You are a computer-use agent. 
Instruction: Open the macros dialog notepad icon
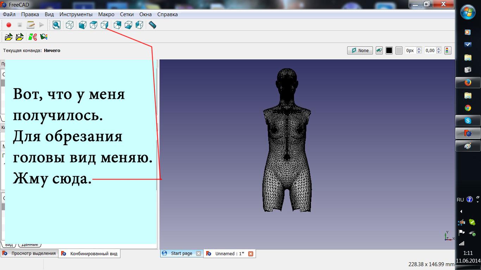pyautogui.click(x=31, y=25)
